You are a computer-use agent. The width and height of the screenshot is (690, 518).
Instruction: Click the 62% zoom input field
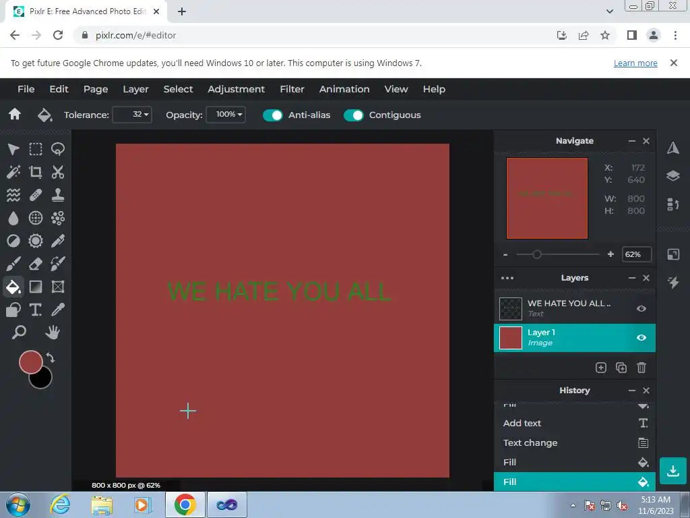pos(636,254)
